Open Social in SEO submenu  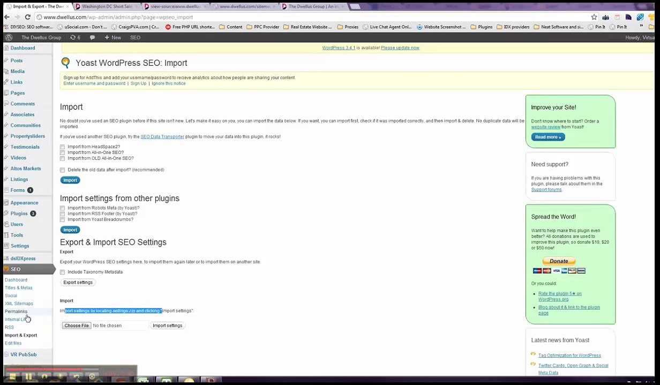coord(11,296)
